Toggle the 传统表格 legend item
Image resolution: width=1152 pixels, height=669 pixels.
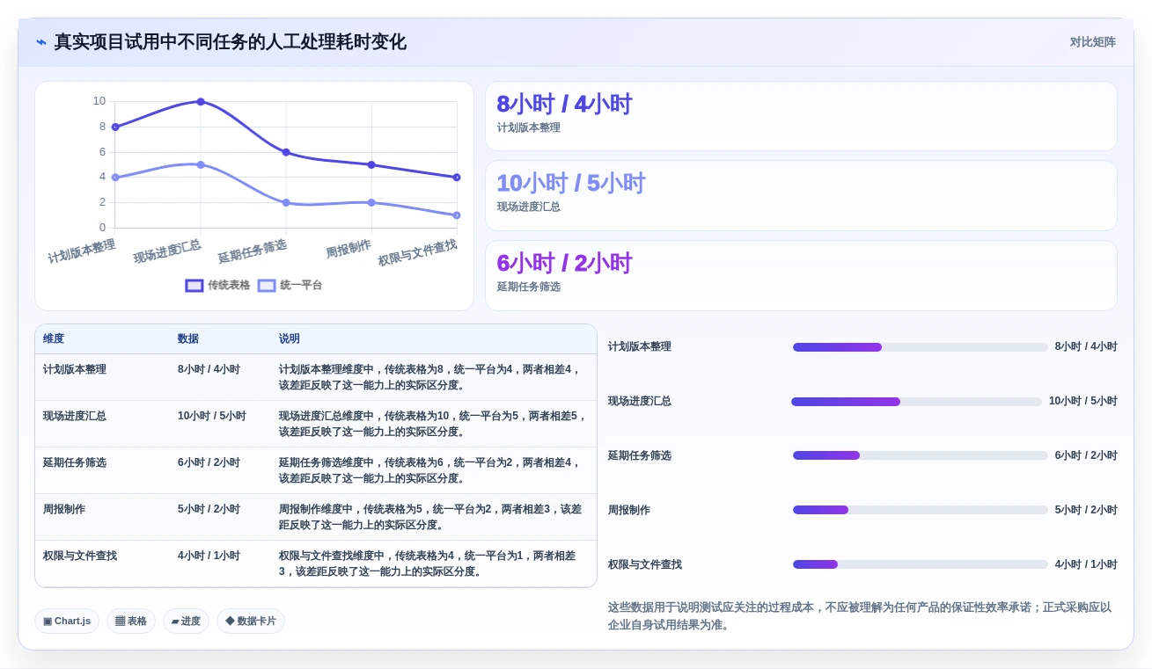click(217, 286)
